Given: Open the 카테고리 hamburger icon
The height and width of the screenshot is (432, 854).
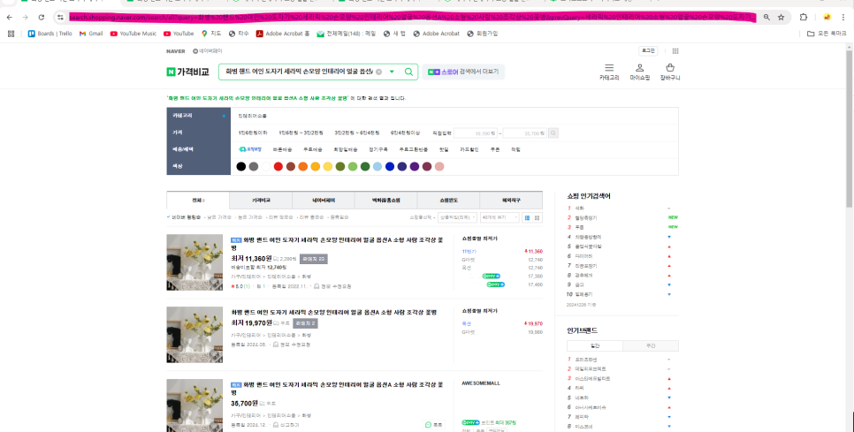Looking at the screenshot, I should (609, 68).
